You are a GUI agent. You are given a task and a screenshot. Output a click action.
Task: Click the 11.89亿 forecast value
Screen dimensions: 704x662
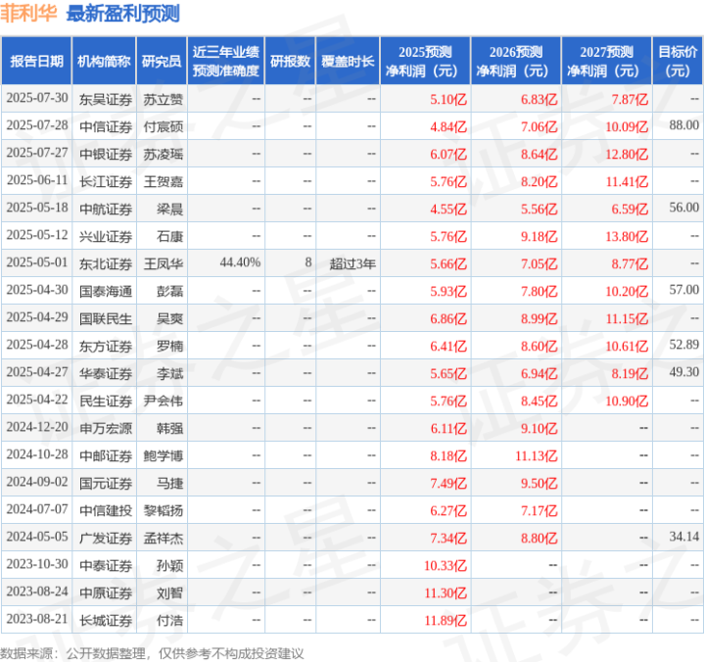[x=446, y=620]
